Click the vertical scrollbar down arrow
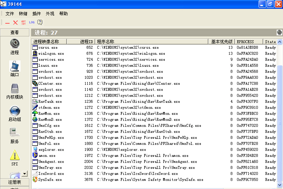Image resolution: width=283 pixels, height=189 pixels. [279, 185]
